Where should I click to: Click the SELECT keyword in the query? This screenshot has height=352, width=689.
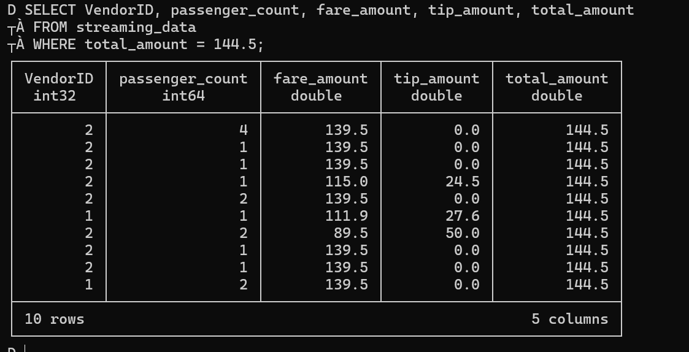pyautogui.click(x=50, y=10)
